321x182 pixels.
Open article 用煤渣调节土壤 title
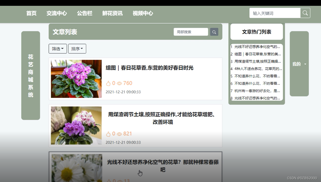pyautogui.click(x=163, y=118)
